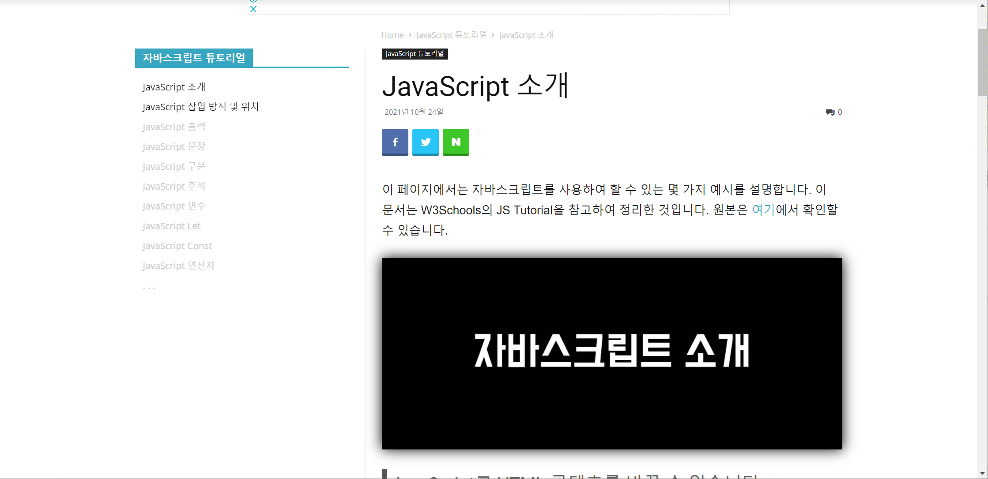
Task: Click the 자바스크립트 소개 banner image
Action: [611, 353]
